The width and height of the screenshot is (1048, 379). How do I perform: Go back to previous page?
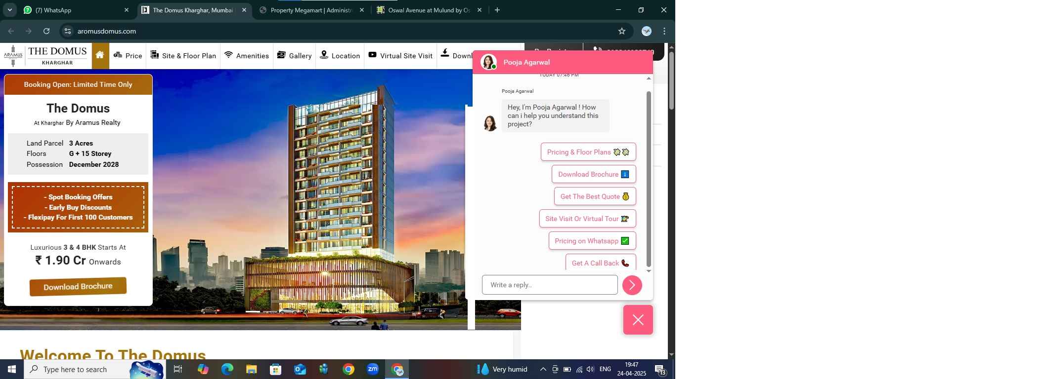tap(11, 31)
